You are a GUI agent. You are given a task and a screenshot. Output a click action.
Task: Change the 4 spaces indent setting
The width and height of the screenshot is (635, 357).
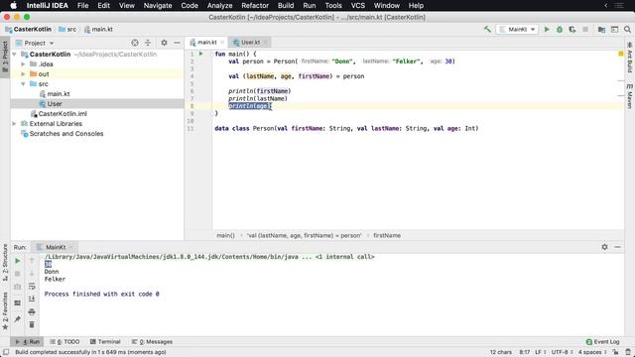tap(592, 352)
